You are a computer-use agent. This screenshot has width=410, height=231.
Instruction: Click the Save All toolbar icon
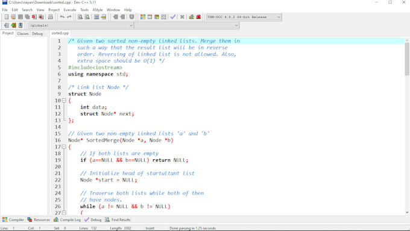point(27,17)
